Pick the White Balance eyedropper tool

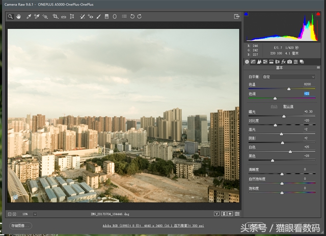click(x=29, y=16)
